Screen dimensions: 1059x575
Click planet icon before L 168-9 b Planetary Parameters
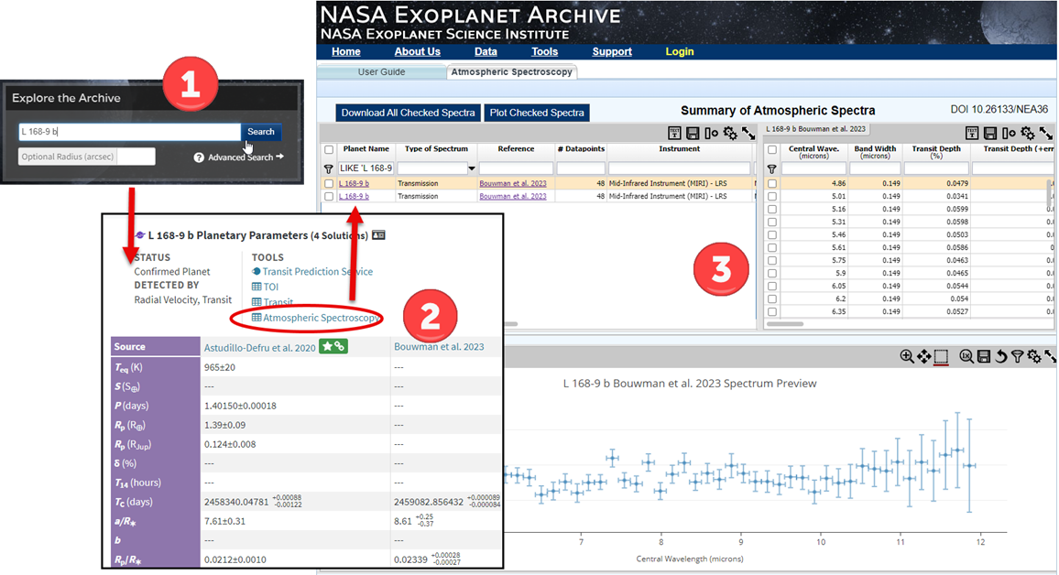point(140,235)
